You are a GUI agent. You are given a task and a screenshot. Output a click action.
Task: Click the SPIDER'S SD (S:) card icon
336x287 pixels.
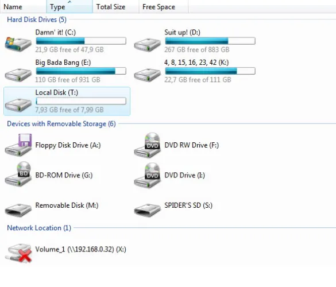click(147, 210)
